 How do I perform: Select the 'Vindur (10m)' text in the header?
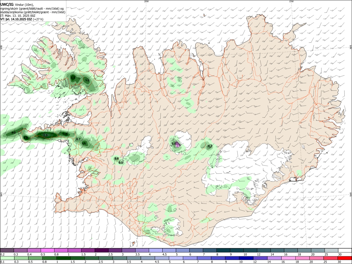tap(24, 4)
